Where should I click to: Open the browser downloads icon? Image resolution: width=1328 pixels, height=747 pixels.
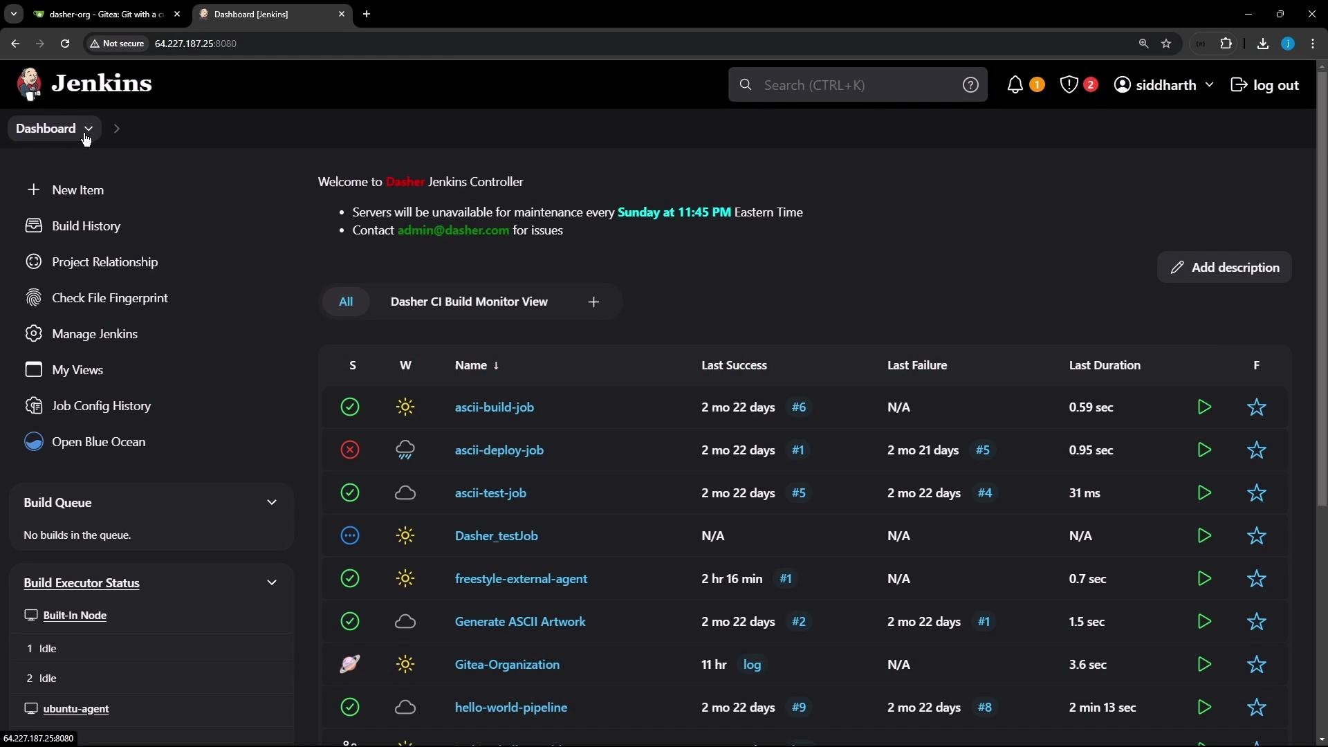point(1262,44)
